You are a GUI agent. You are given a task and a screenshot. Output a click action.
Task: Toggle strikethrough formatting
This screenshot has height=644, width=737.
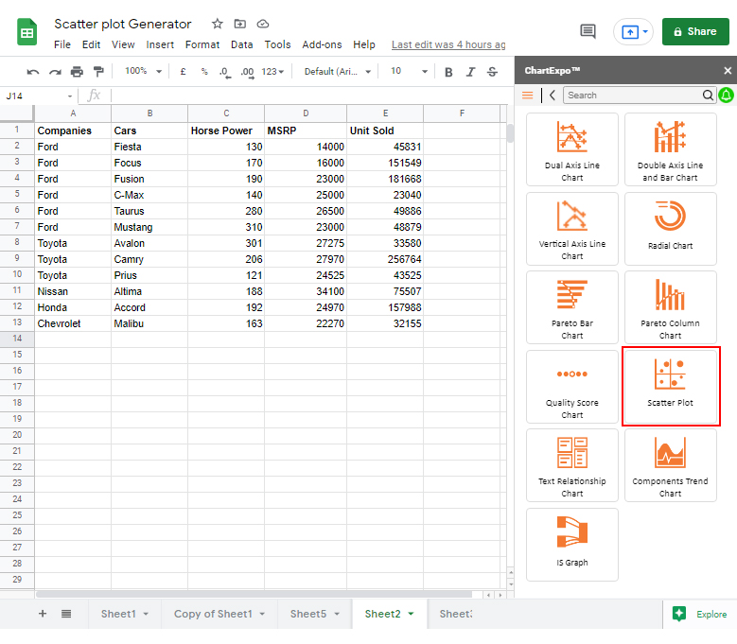coord(492,72)
